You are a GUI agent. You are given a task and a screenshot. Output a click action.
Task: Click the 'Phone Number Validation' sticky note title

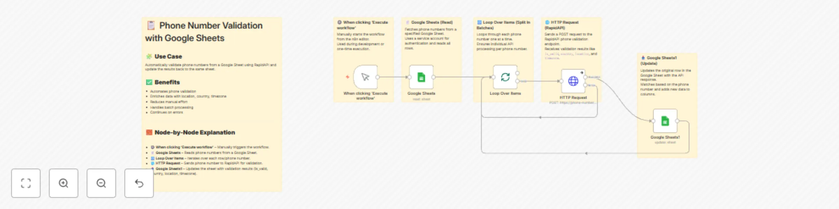[x=204, y=32]
